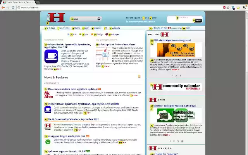Select the The H: Open Source browser tab
Screen dimensions: 248x155
pos(19,2)
